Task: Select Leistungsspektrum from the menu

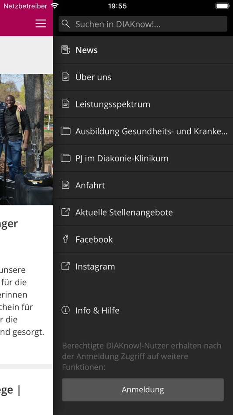Action: 143,104
